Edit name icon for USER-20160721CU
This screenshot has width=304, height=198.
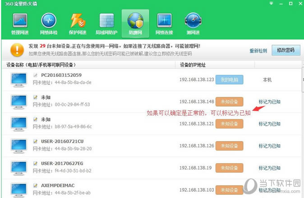tap(35, 141)
